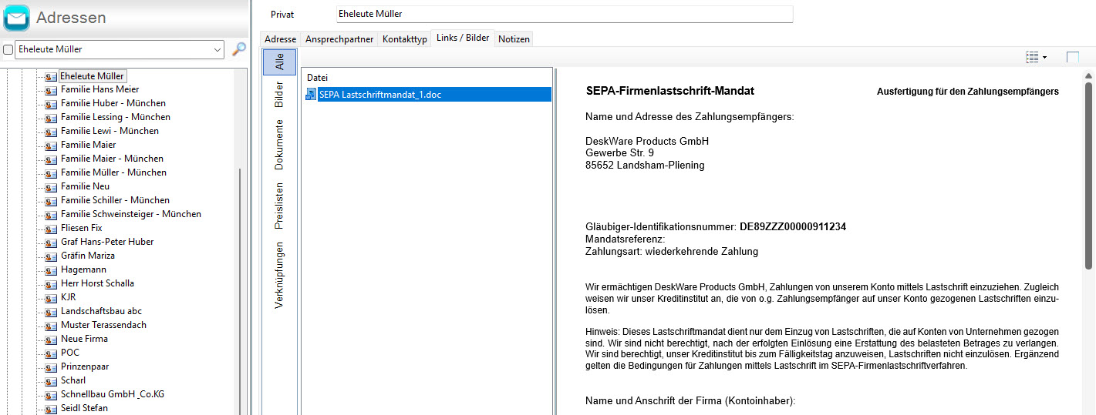This screenshot has height=415, width=1096.
Task: Click contact card icon beside Neue Firma
Action: point(51,340)
